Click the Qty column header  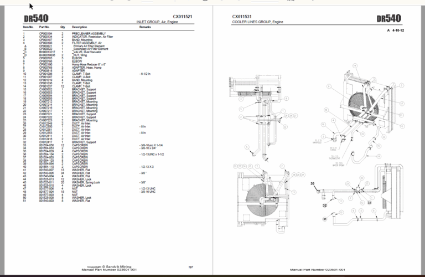(63, 27)
